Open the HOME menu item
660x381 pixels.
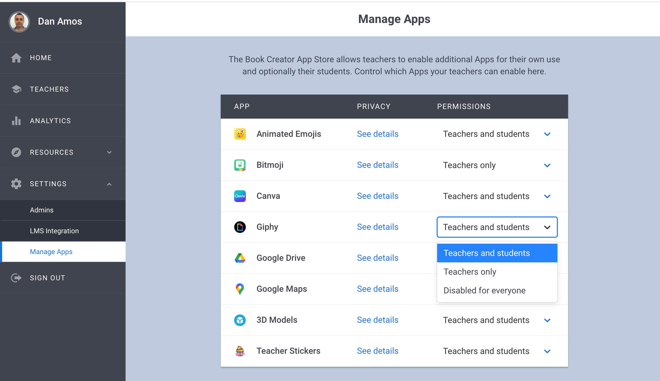tap(63, 58)
